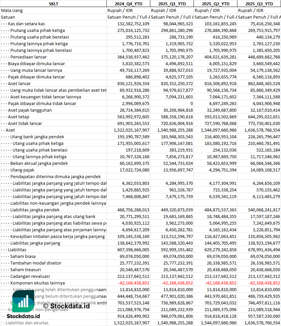Click Aset lancar value 862,848,365,524
The image size is (281, 326).
264,84
